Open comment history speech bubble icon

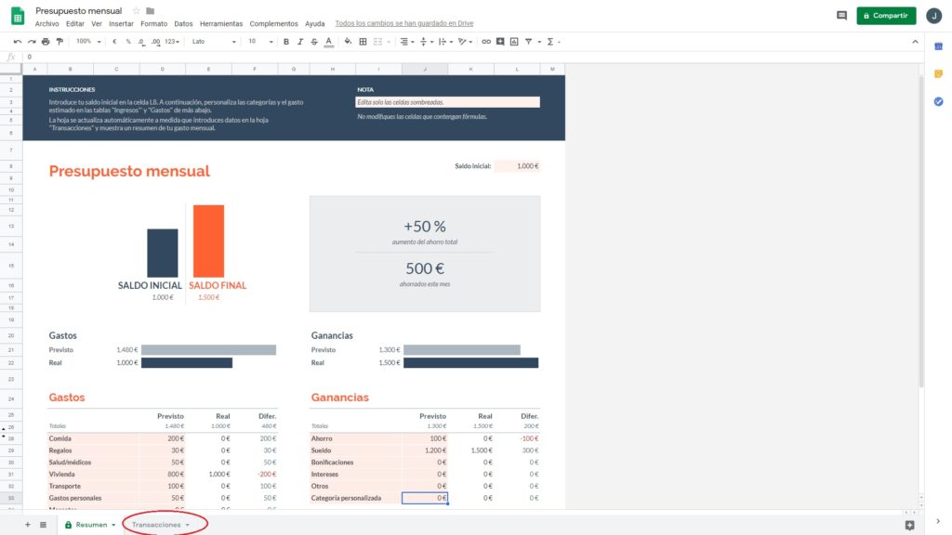(841, 16)
